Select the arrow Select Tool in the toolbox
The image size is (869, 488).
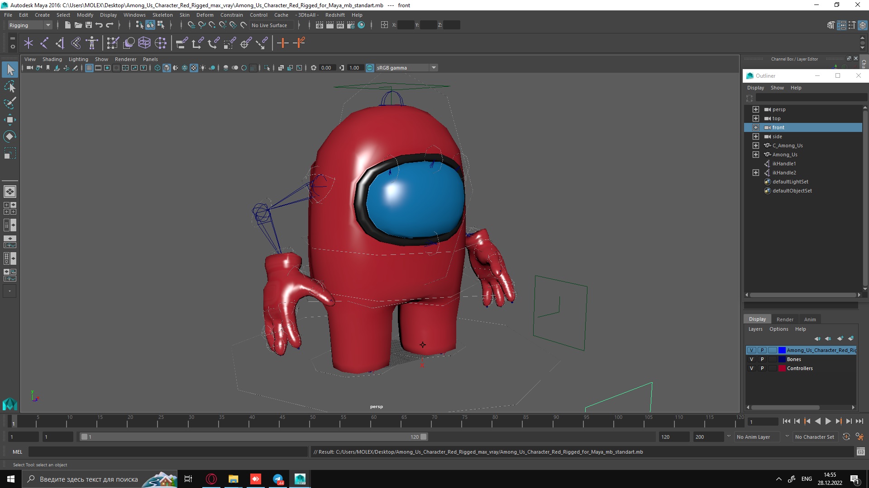[x=10, y=69]
